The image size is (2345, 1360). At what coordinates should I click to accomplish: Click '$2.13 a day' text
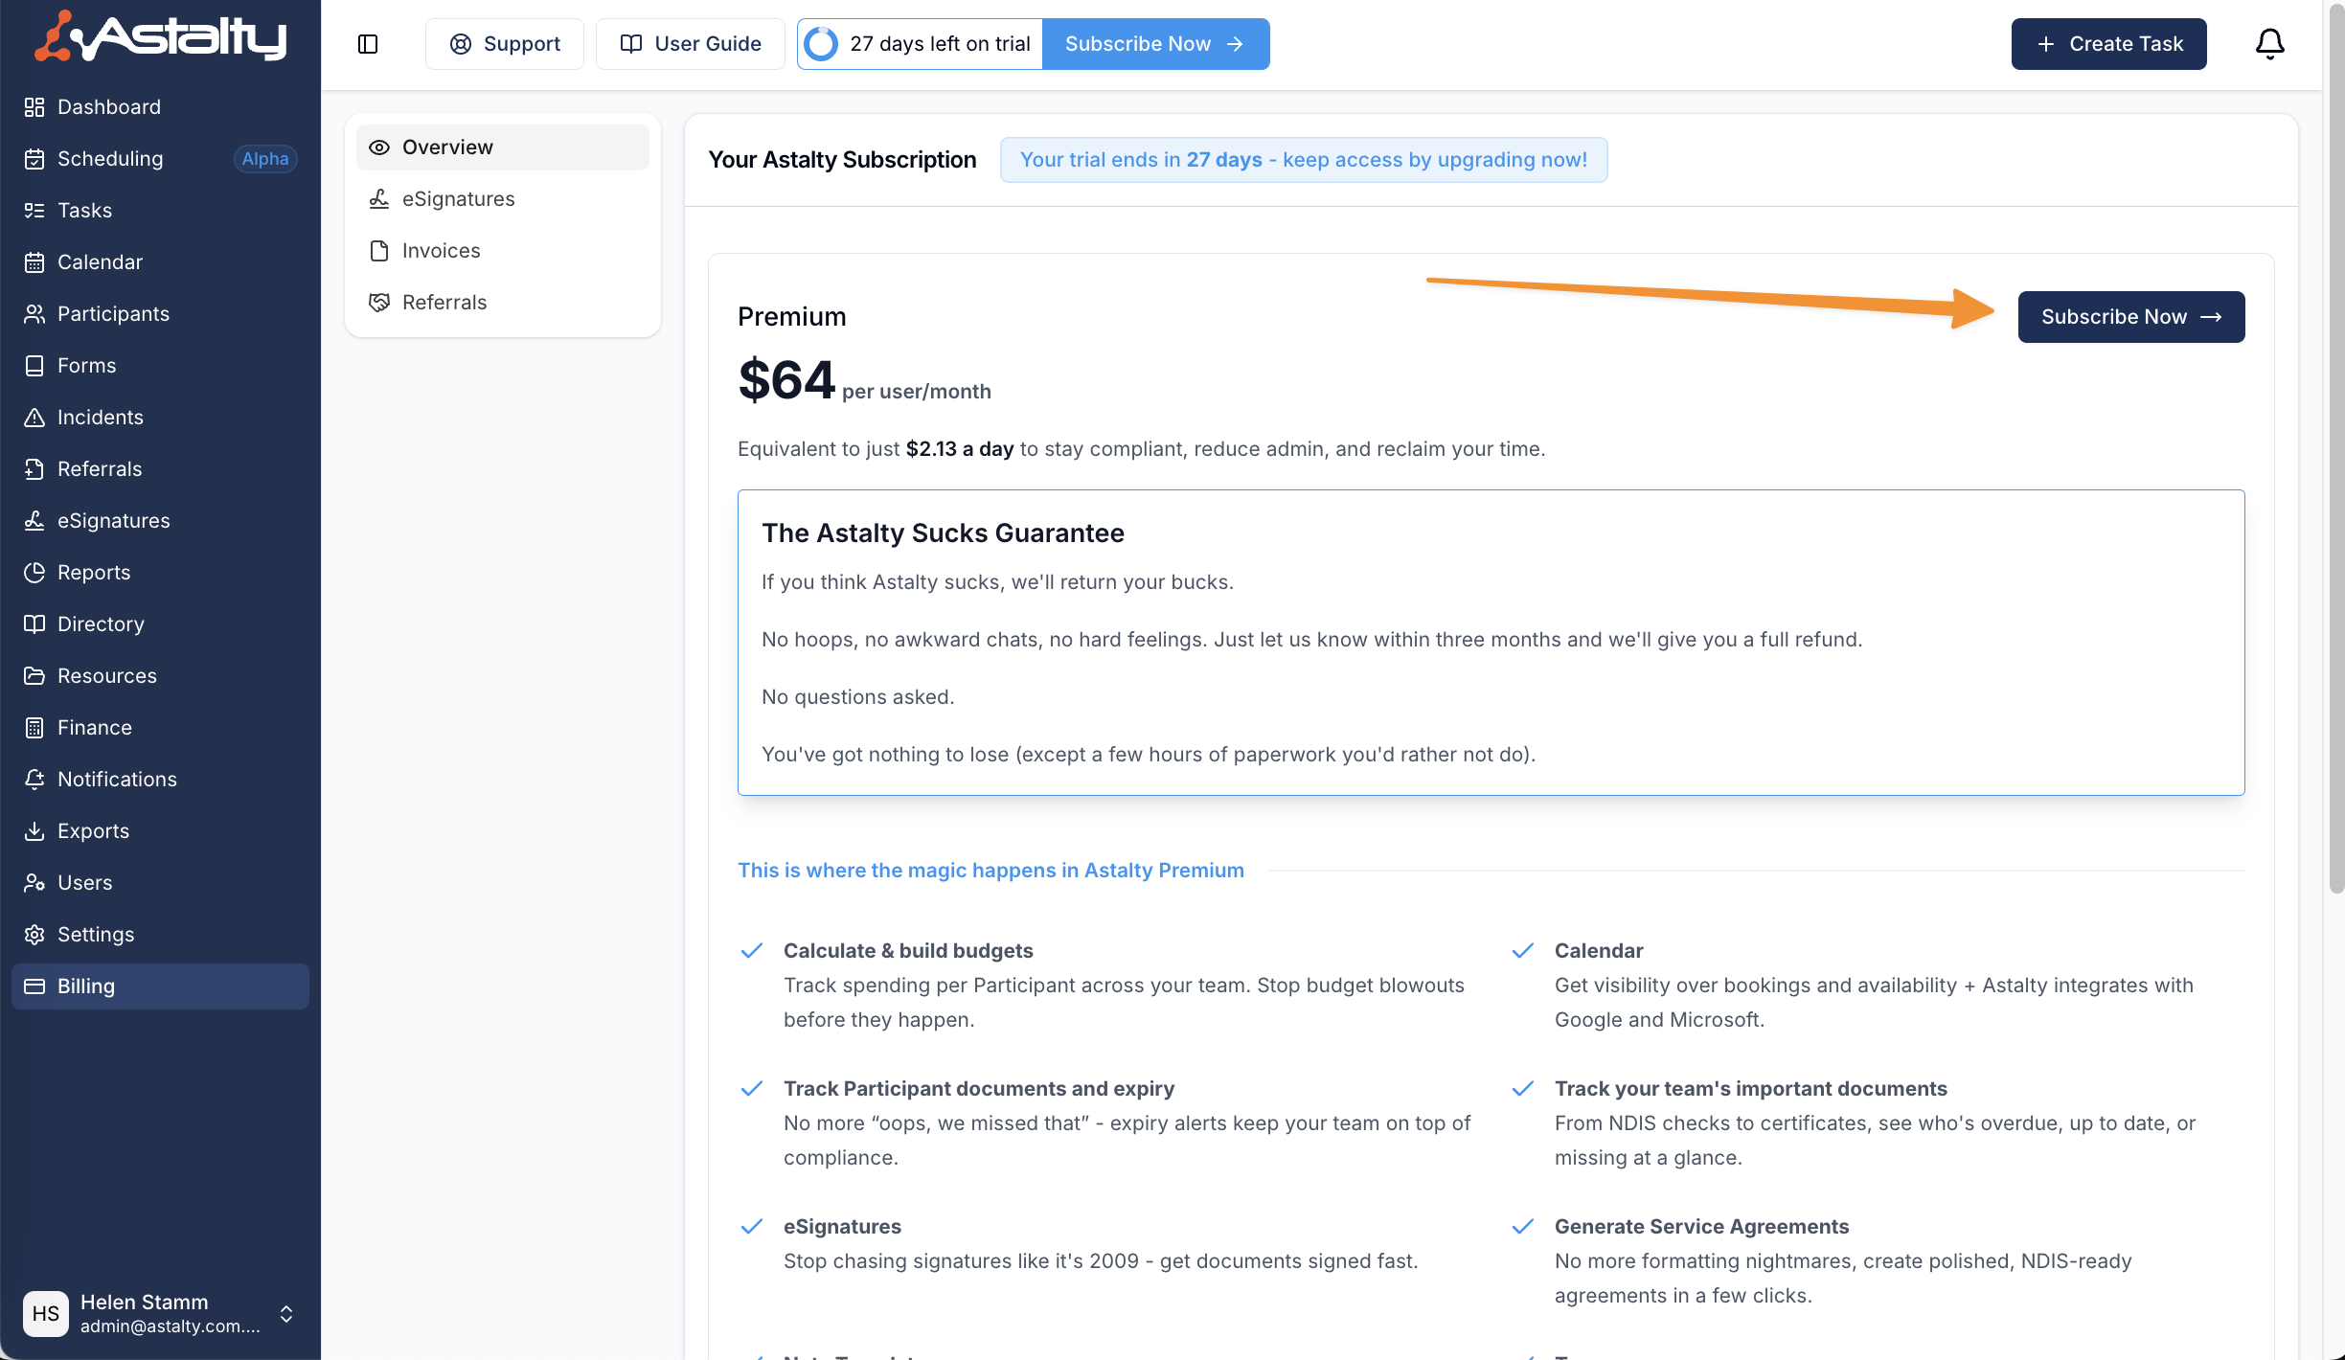click(x=960, y=448)
